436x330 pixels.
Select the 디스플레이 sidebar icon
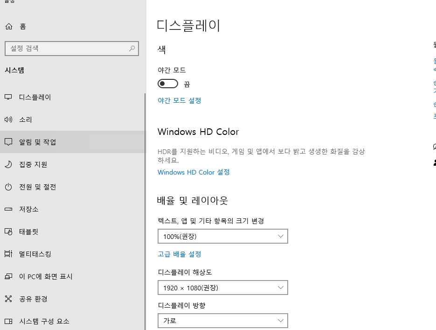tap(8, 97)
